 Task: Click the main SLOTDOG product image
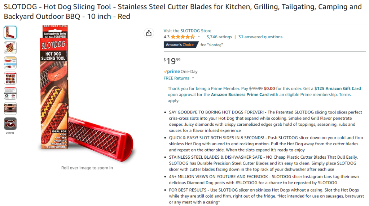click(x=87, y=94)
